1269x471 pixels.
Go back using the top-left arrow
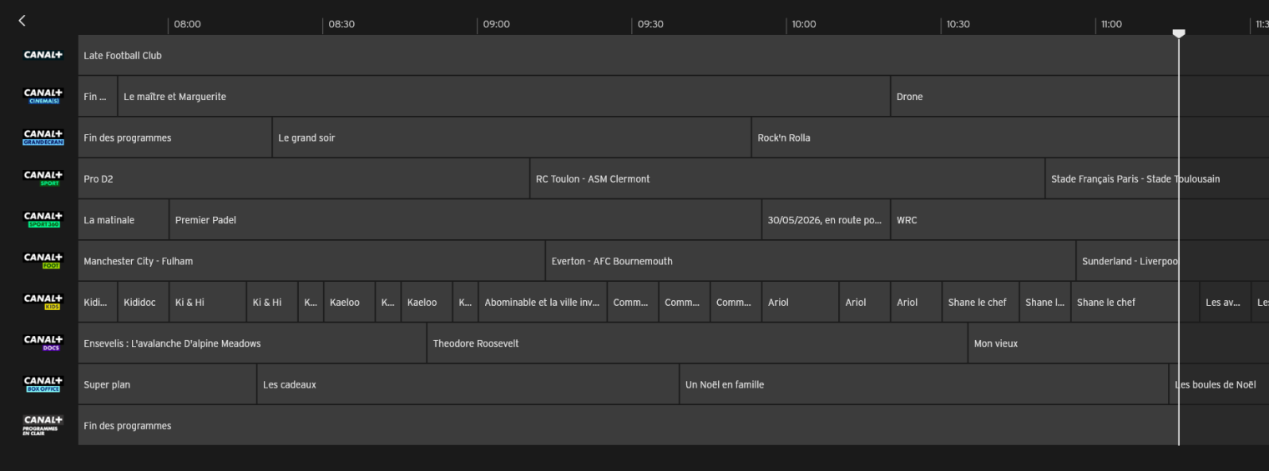tap(22, 21)
